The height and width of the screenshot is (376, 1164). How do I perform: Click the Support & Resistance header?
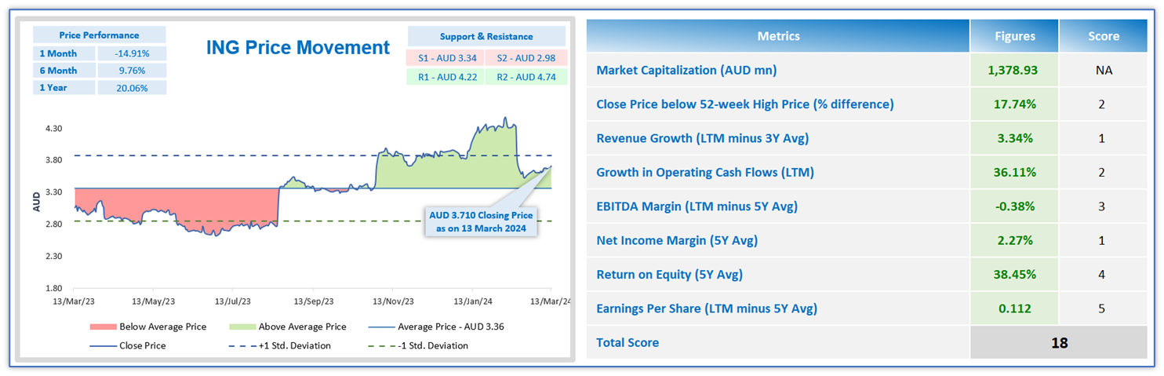(x=486, y=36)
